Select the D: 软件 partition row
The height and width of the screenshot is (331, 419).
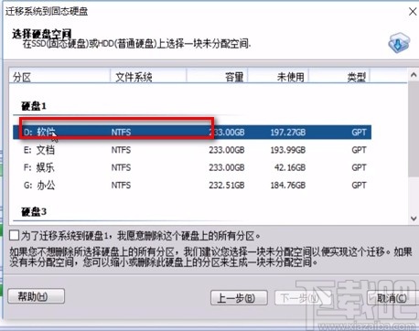192,133
